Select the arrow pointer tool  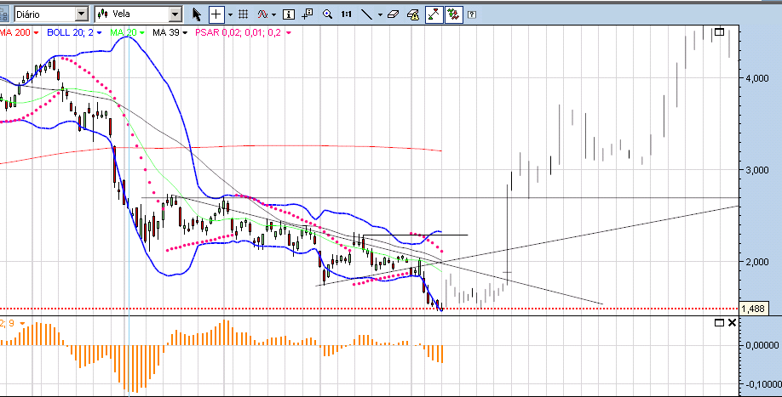coord(197,14)
